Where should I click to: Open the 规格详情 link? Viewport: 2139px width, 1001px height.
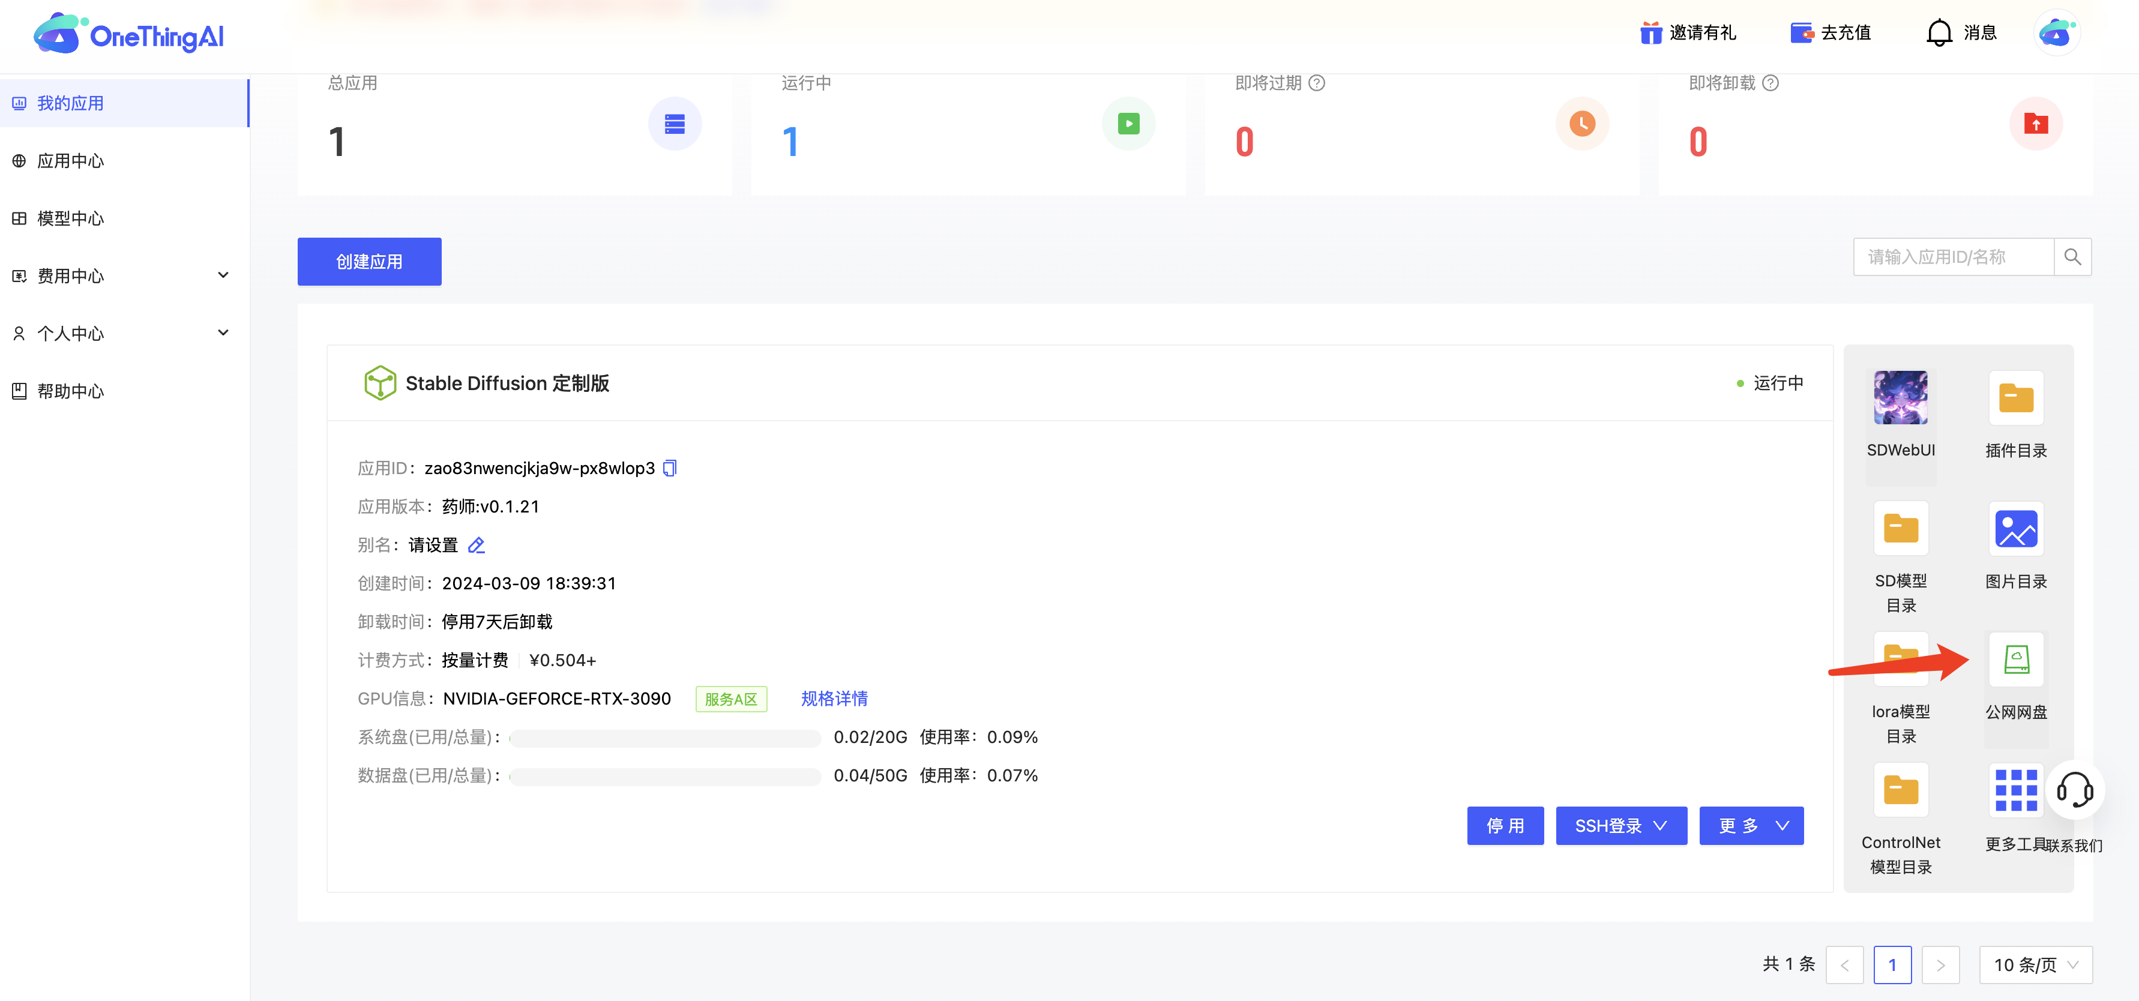[x=834, y=699]
